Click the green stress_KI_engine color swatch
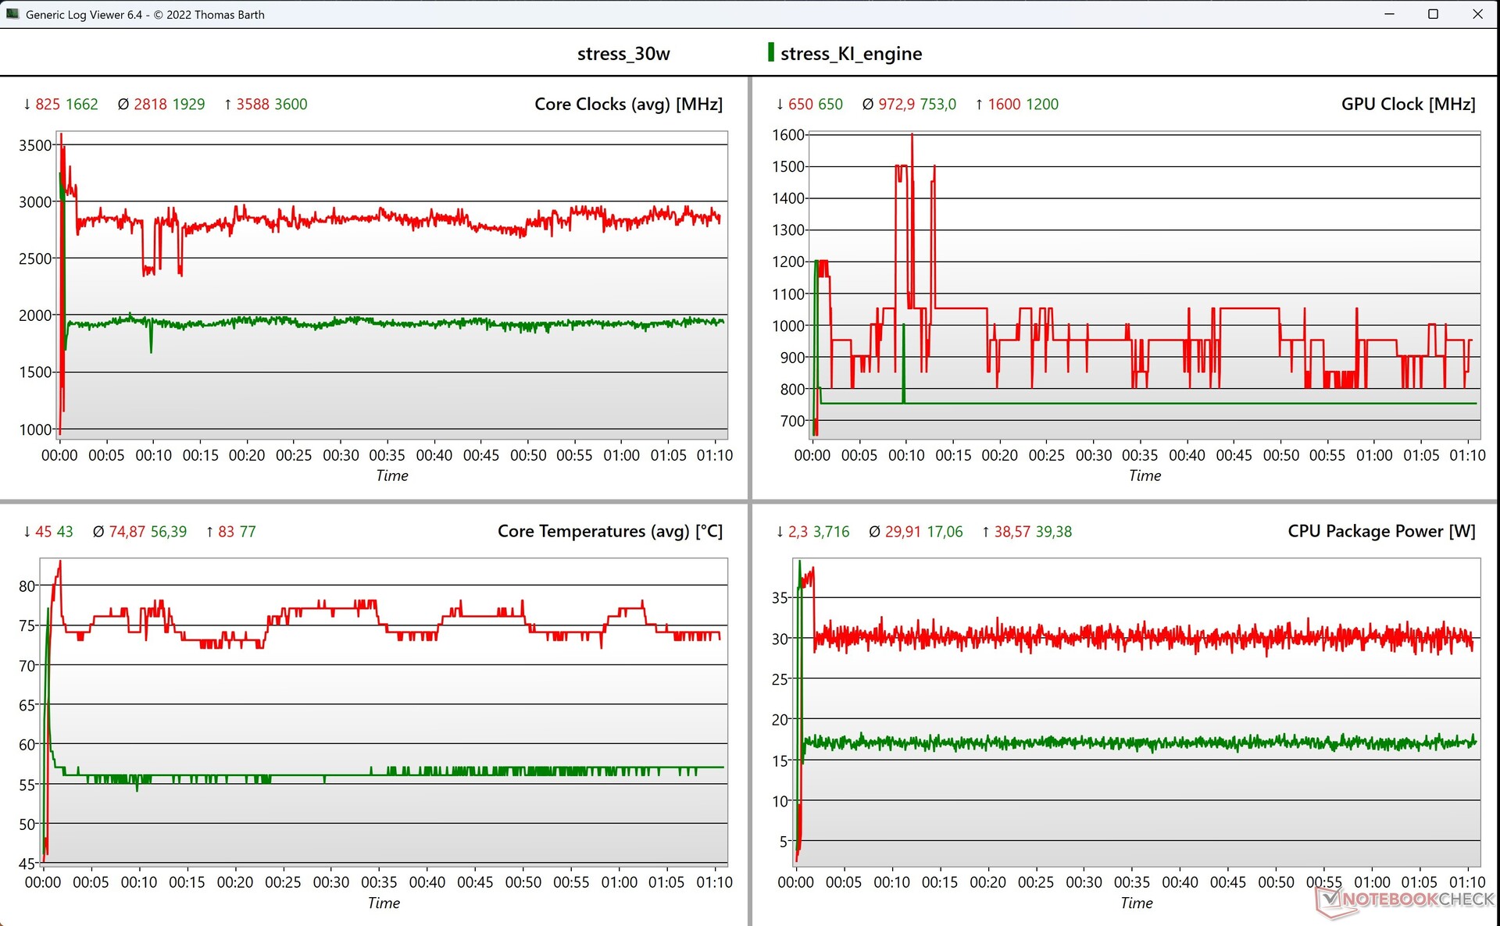The width and height of the screenshot is (1500, 926). [x=771, y=52]
